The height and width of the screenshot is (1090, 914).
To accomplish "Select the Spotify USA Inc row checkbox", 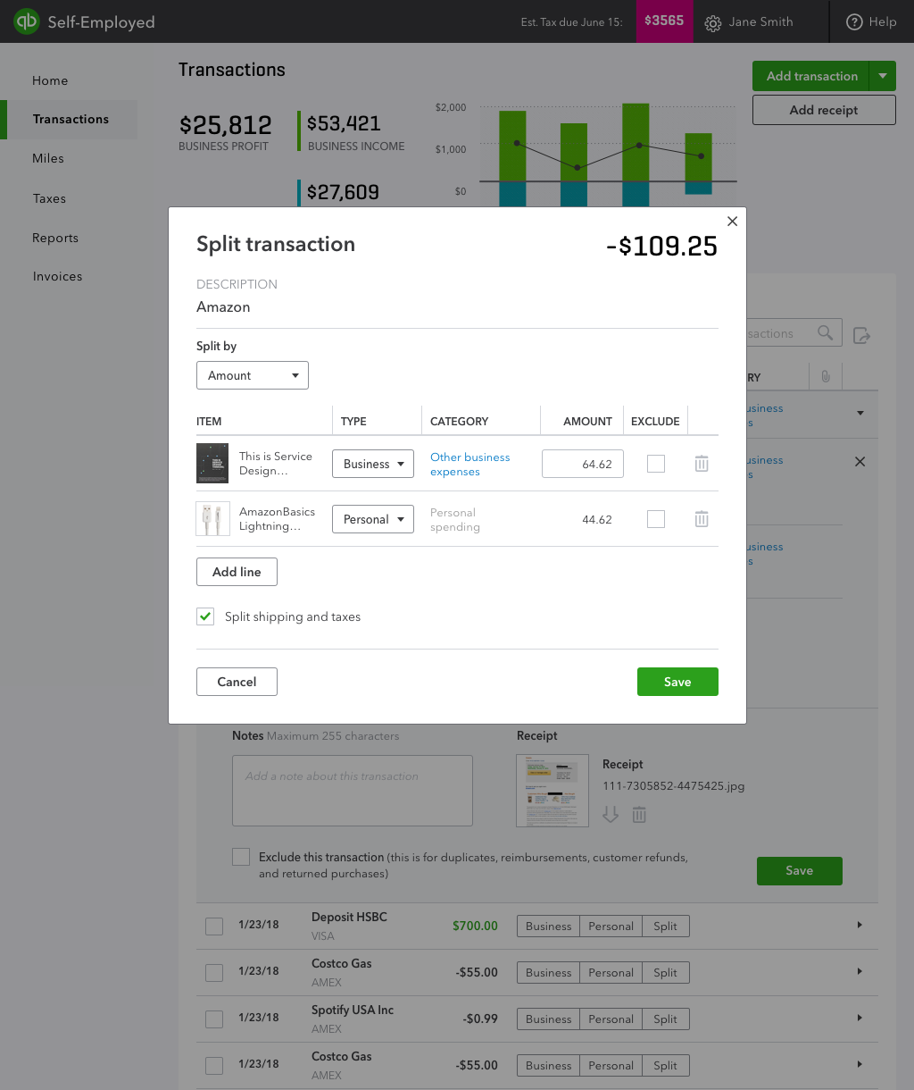I will coord(214,1019).
